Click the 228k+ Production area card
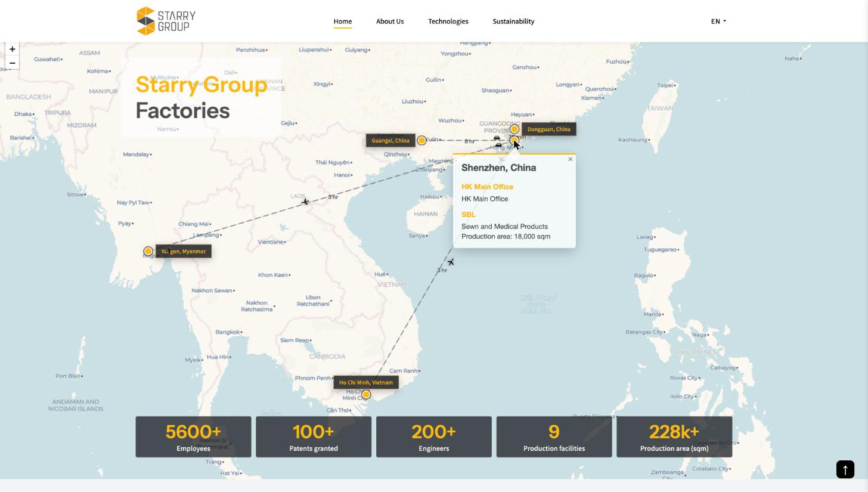 click(674, 437)
